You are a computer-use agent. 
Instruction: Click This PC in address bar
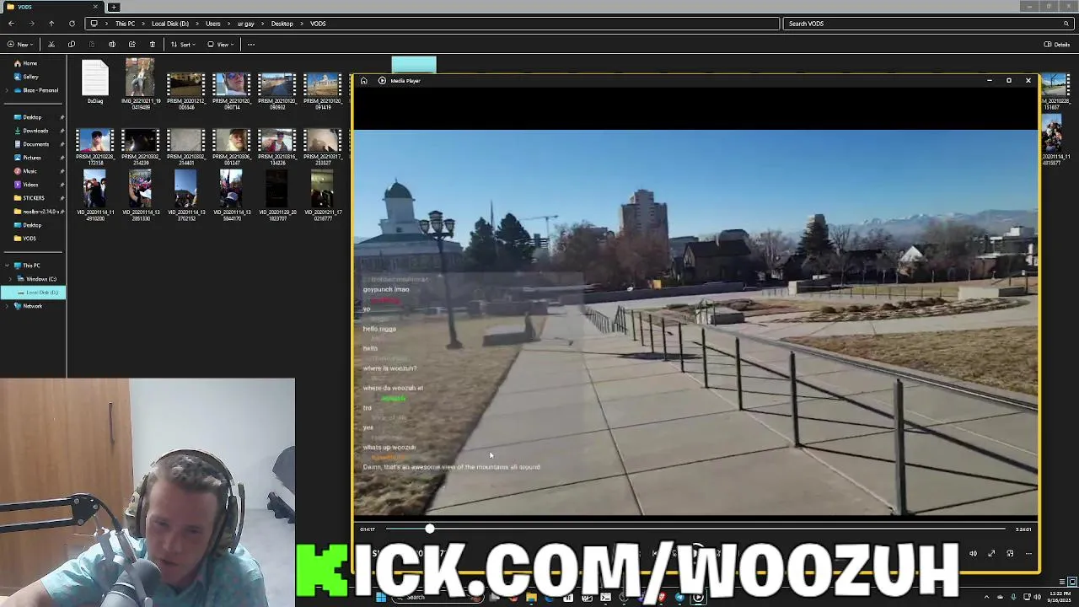125,24
